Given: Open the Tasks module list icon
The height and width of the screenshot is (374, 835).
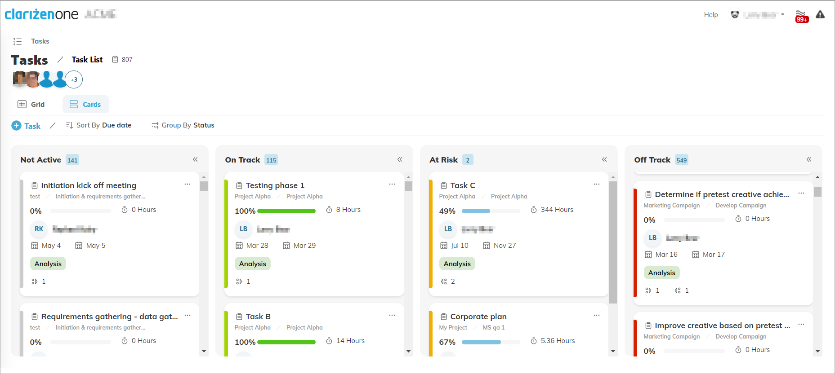Looking at the screenshot, I should pos(18,41).
